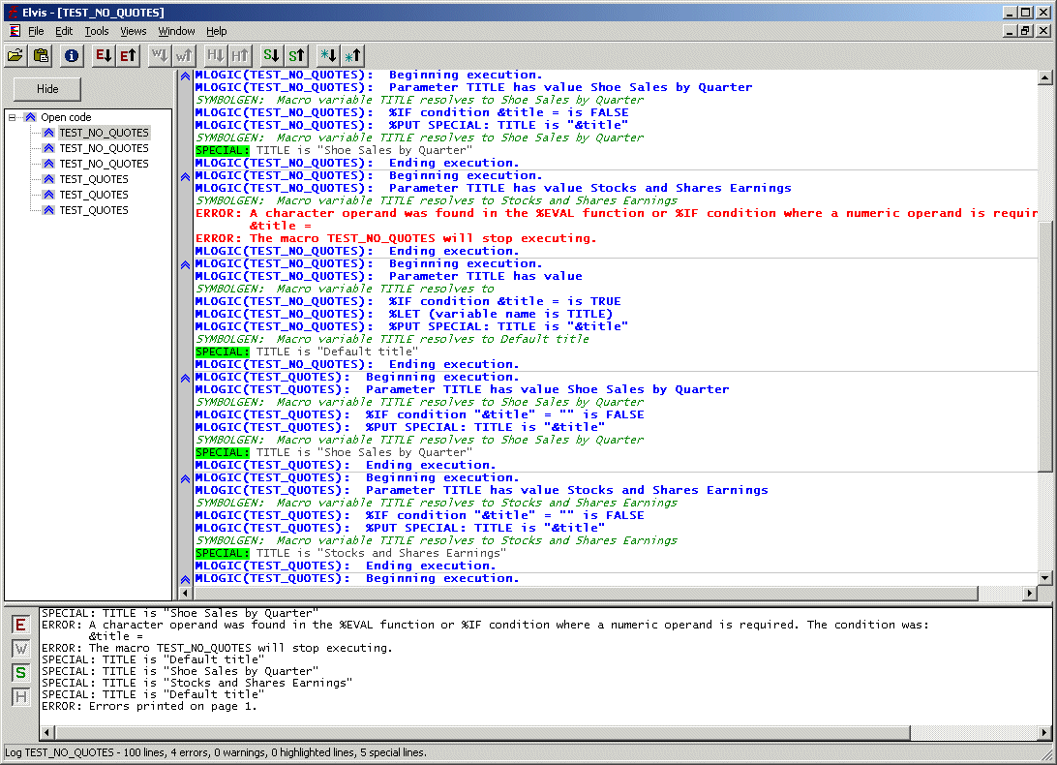Open the Edit menu
The height and width of the screenshot is (765, 1057).
tap(64, 31)
